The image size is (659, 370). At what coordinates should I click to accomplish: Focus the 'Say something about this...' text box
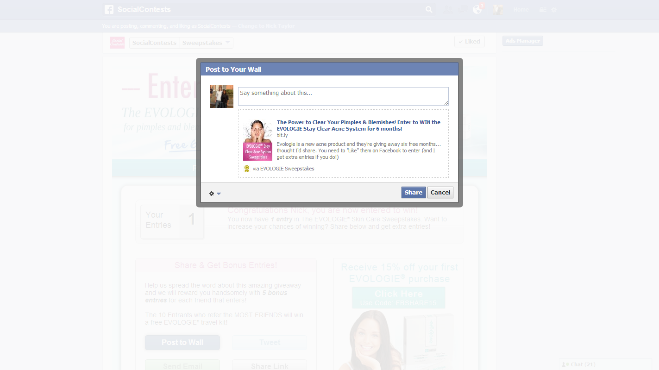[343, 96]
